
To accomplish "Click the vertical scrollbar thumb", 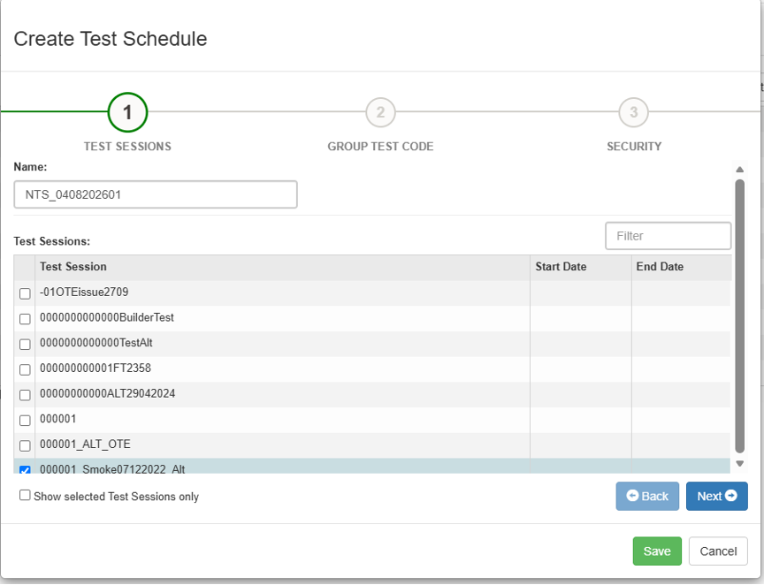I will pyautogui.click(x=739, y=316).
